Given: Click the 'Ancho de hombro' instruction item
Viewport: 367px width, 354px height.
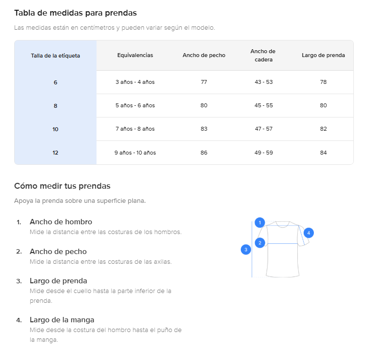Looking at the screenshot, I should [x=99, y=227].
